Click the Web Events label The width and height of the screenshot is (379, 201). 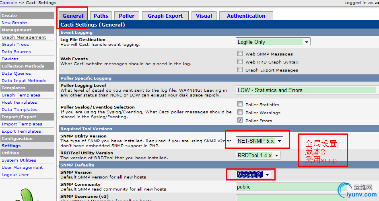(74, 59)
